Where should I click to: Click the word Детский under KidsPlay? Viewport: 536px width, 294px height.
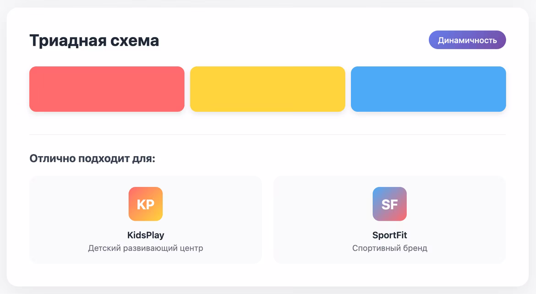pyautogui.click(x=105, y=249)
